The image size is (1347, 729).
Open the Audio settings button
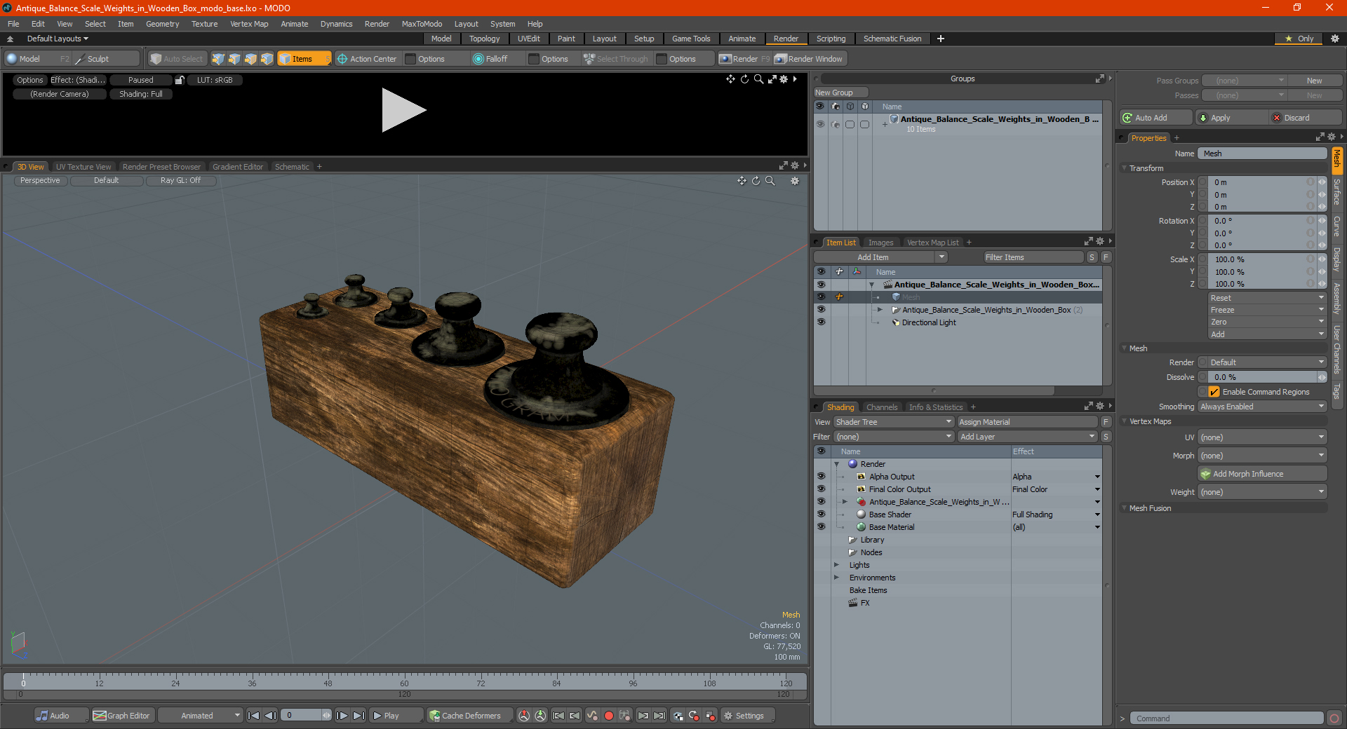(x=61, y=716)
